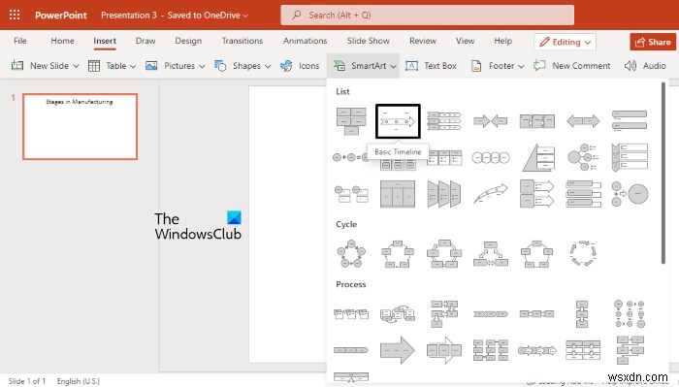Go to the Transitions tab

click(242, 41)
